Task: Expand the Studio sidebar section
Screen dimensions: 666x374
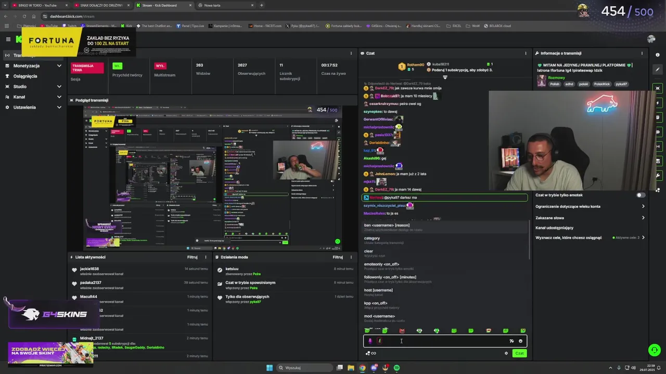Action: 33,87
